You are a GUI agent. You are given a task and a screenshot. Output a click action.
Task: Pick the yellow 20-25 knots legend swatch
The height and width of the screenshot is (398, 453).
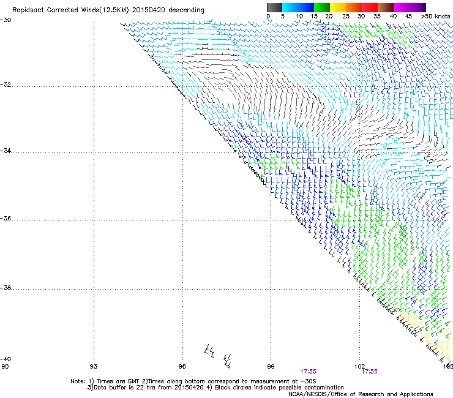(x=338, y=7)
